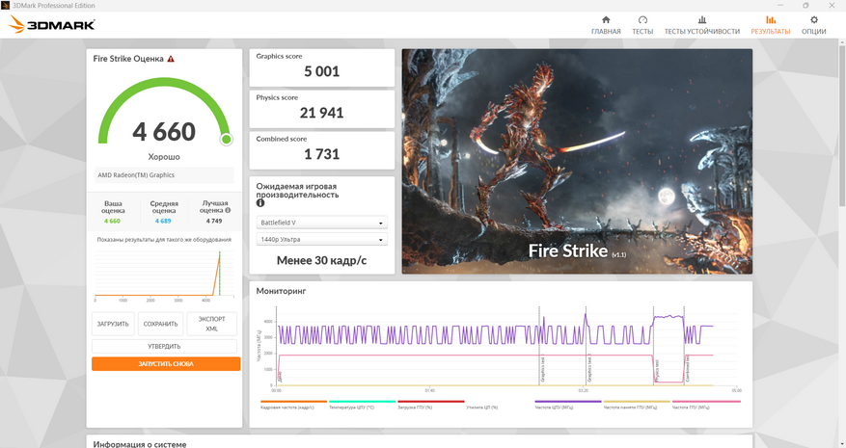Click the Менее 30 кадр/с result text
Image resolution: width=846 pixels, height=448 pixels.
pyautogui.click(x=321, y=261)
